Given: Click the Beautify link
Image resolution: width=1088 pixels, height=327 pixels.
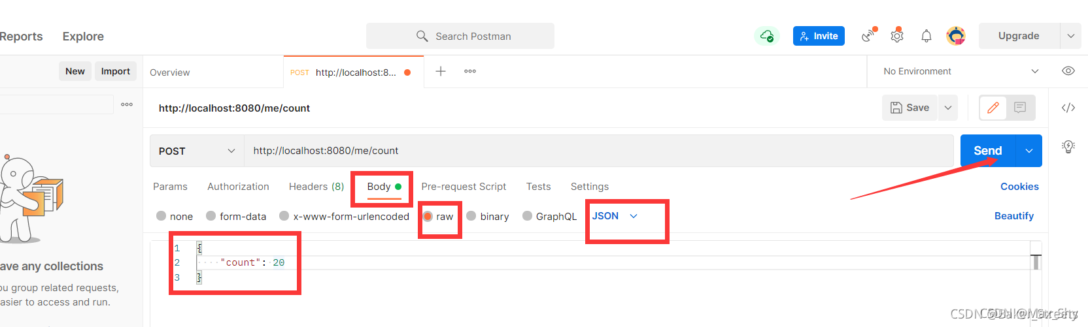Looking at the screenshot, I should [1014, 216].
